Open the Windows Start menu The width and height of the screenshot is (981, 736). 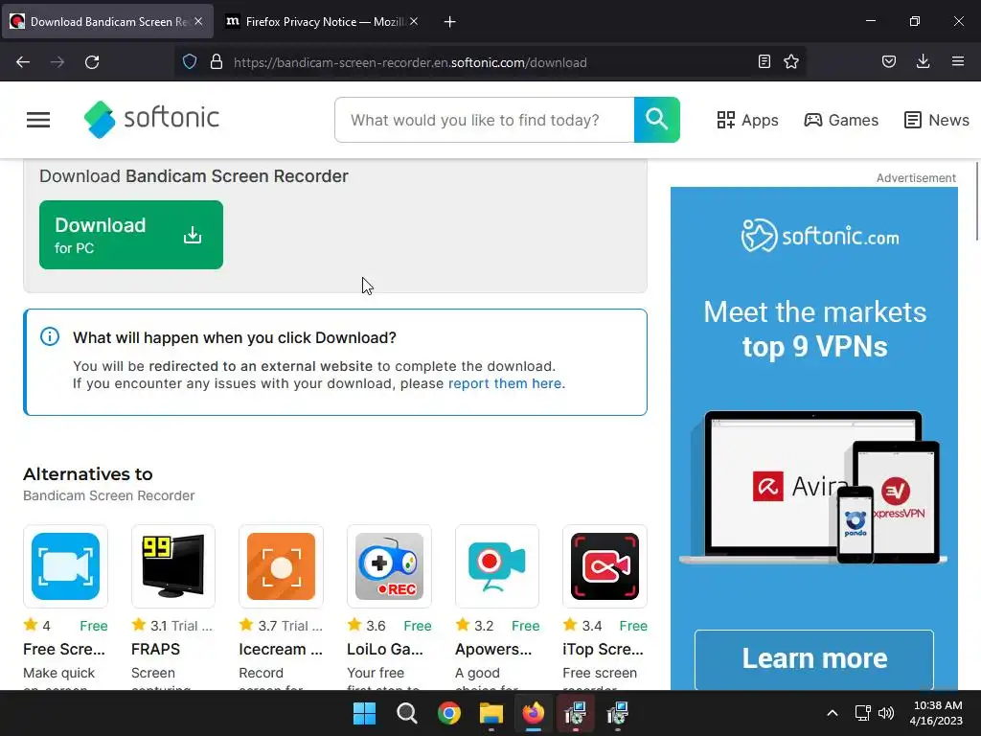(364, 713)
